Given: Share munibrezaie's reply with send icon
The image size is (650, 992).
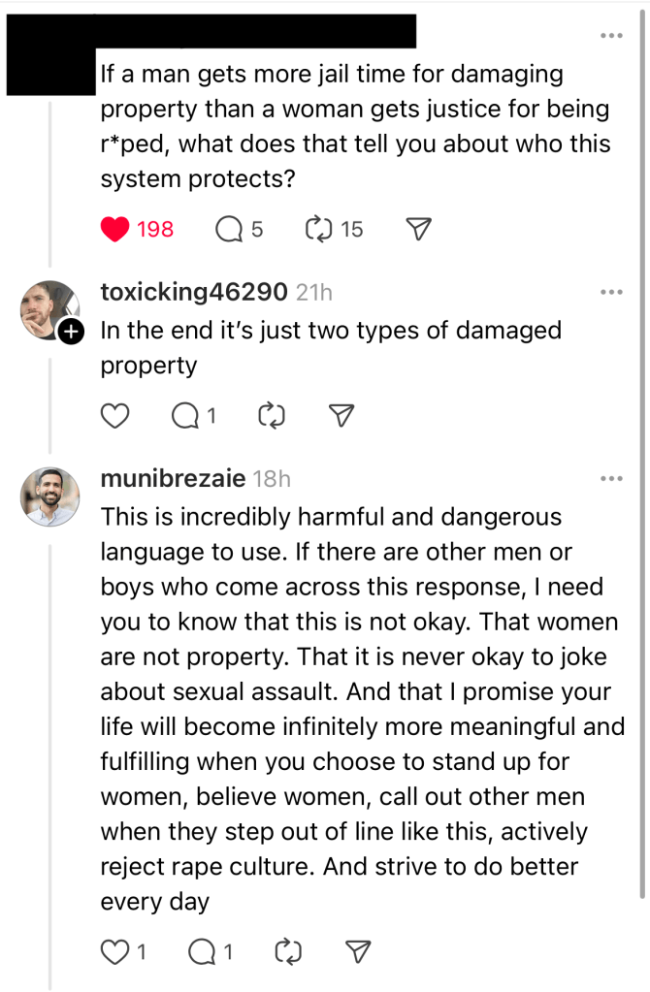Looking at the screenshot, I should (x=358, y=952).
